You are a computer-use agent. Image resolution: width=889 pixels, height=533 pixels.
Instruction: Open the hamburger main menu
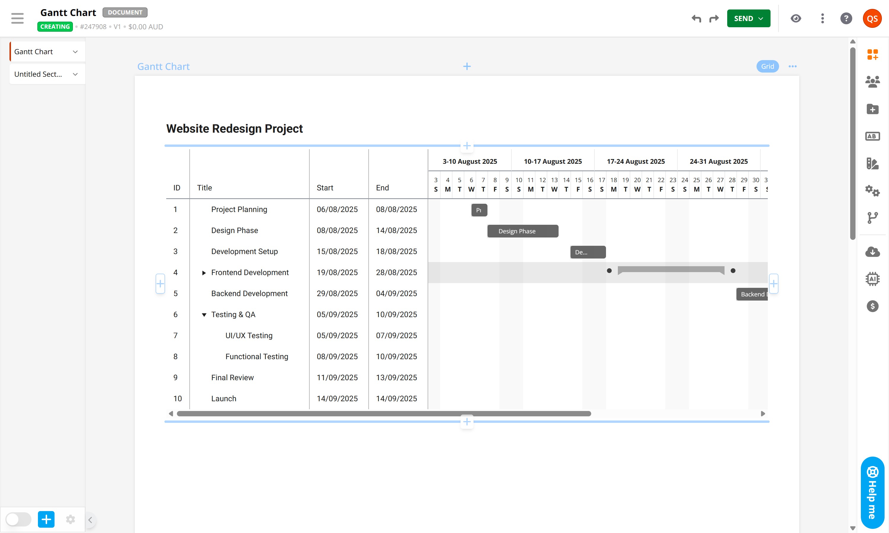(17, 18)
